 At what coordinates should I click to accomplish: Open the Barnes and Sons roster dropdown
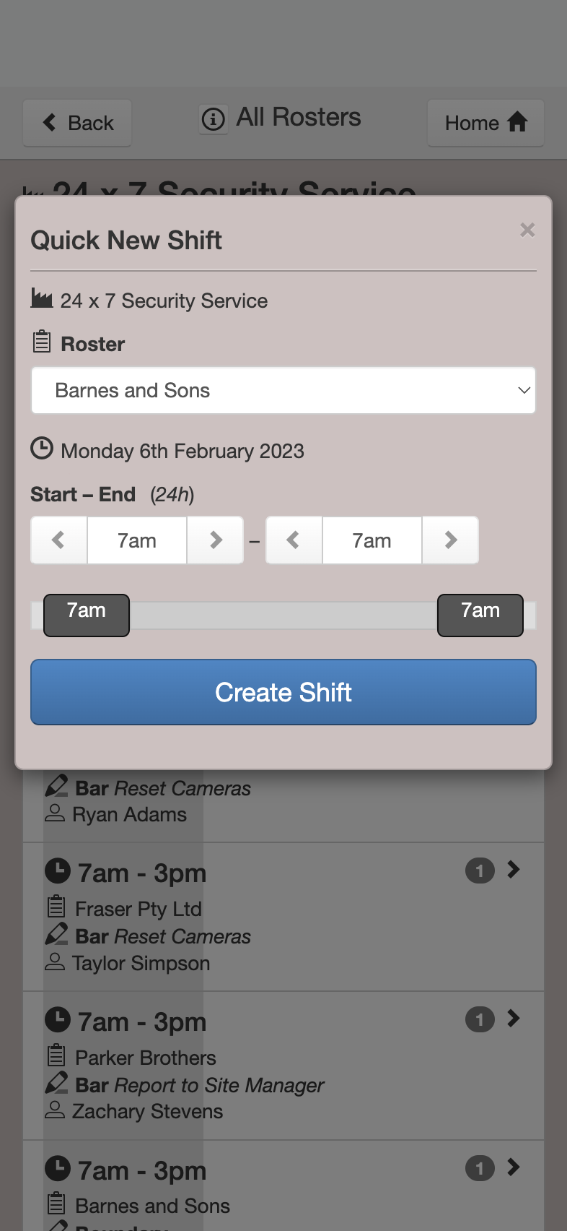coord(283,390)
